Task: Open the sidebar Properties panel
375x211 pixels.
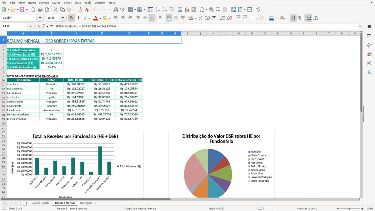Action: pyautogui.click(x=369, y=36)
